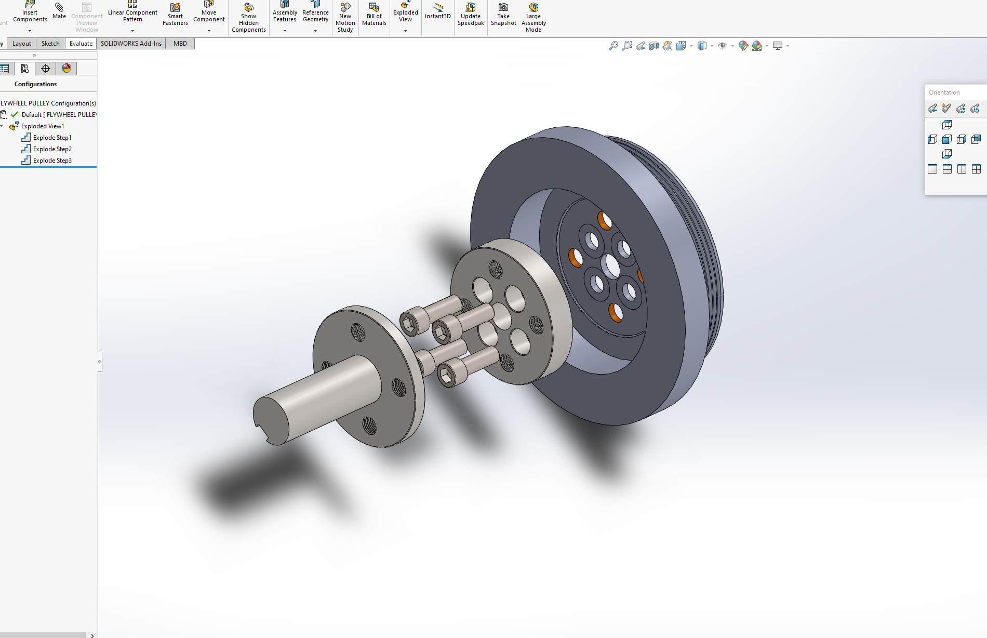Switch to the DimXpertManager crosshair tab

(x=46, y=69)
